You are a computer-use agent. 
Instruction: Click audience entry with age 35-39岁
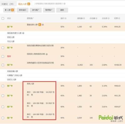click(41, 105)
